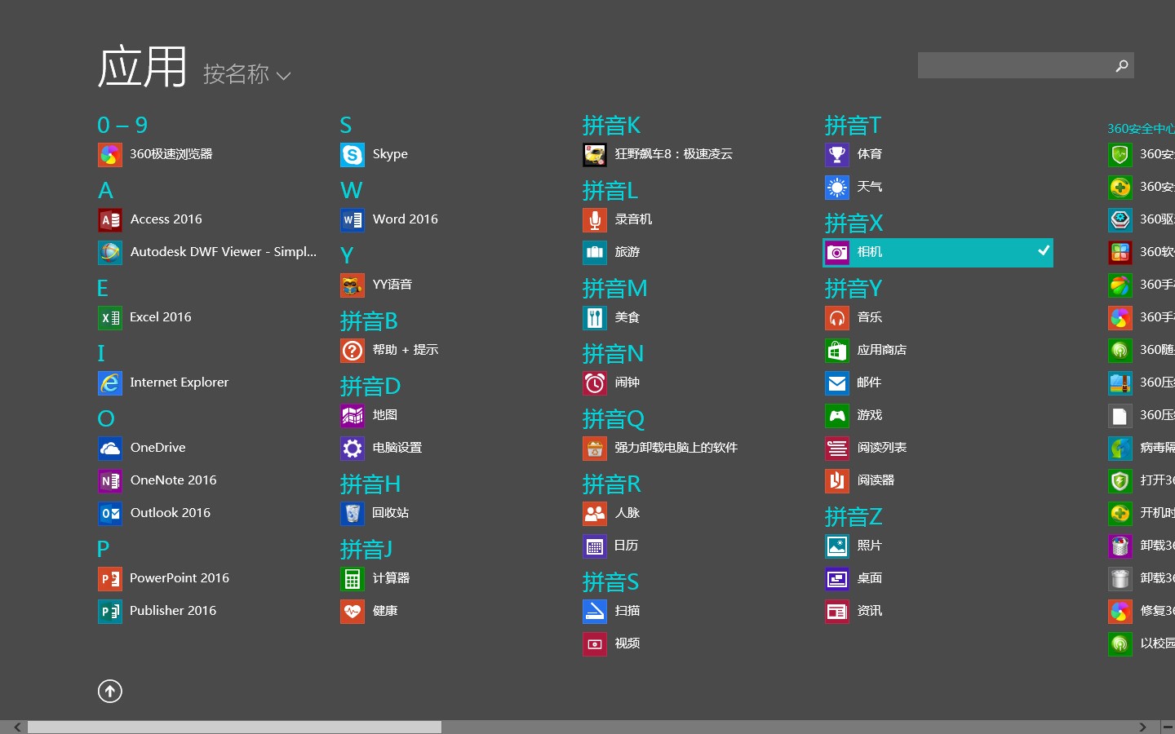
Task: Launch Skype app icon
Action: [352, 154]
